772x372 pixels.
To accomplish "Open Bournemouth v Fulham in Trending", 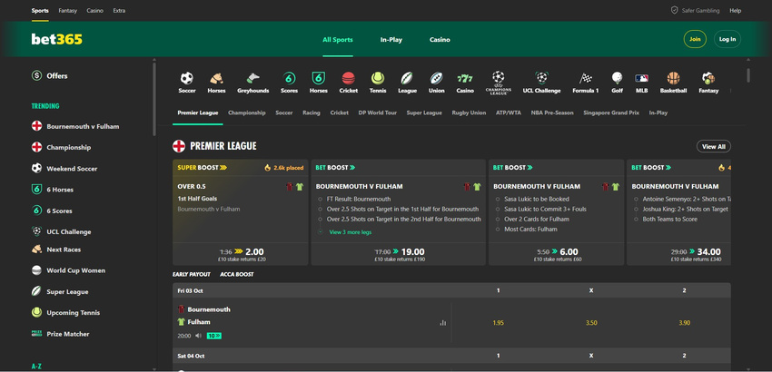I will pos(83,126).
